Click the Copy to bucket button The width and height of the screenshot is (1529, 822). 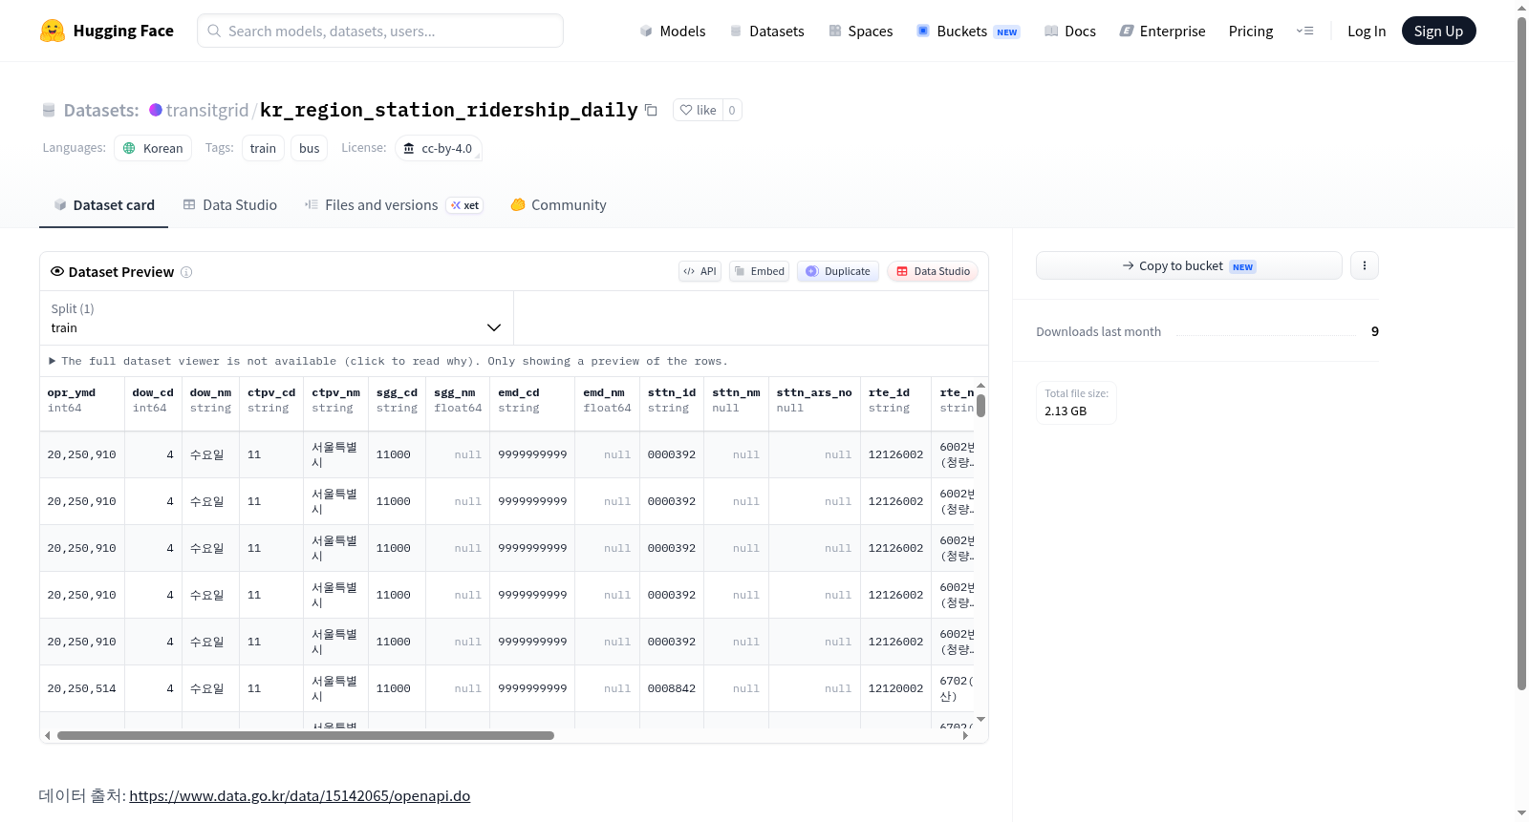(x=1189, y=265)
